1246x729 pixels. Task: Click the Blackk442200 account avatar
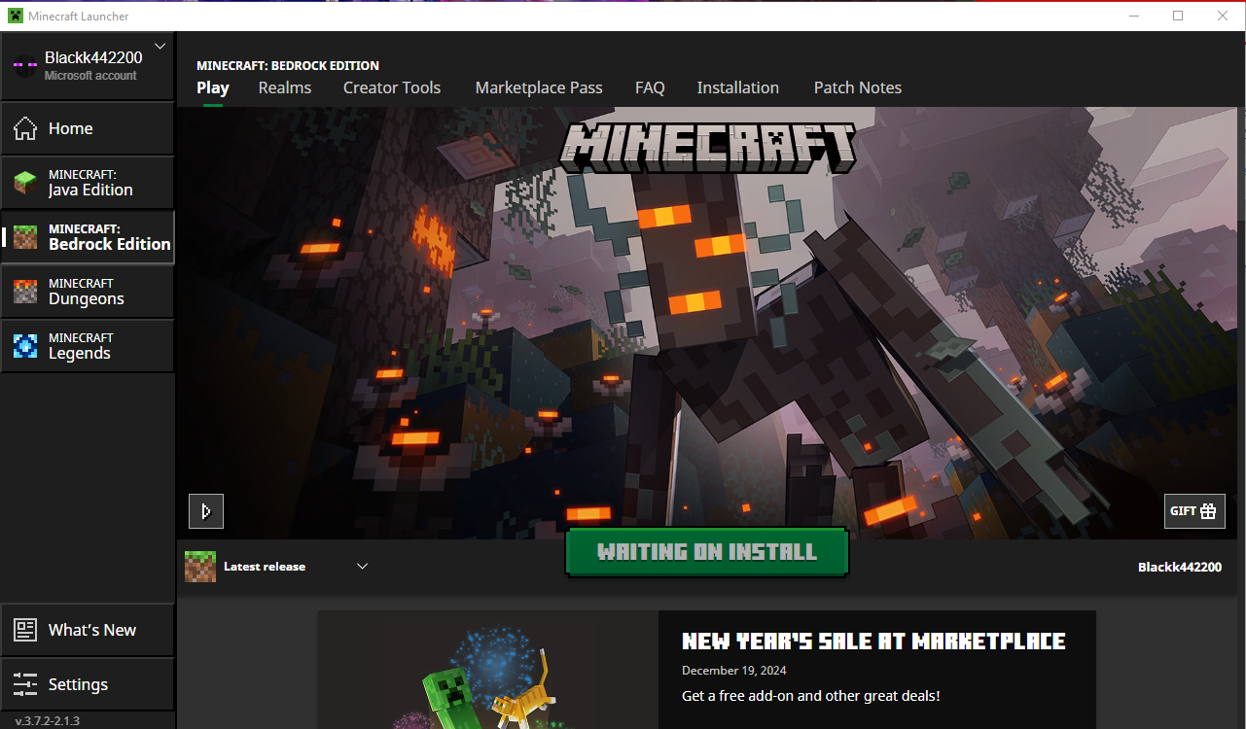click(24, 66)
